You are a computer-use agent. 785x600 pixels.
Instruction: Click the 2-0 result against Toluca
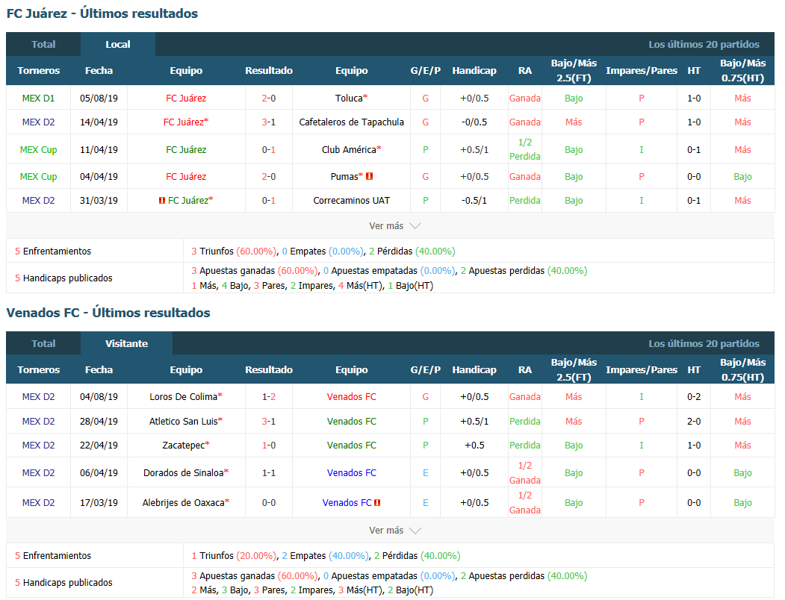pos(269,98)
